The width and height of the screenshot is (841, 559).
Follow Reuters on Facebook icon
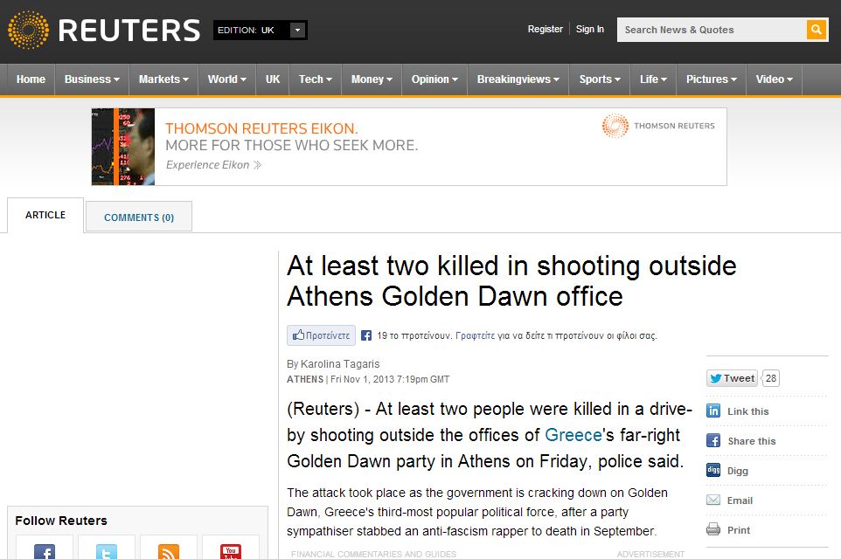point(45,550)
